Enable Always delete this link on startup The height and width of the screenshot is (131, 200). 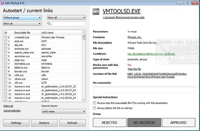point(94,108)
